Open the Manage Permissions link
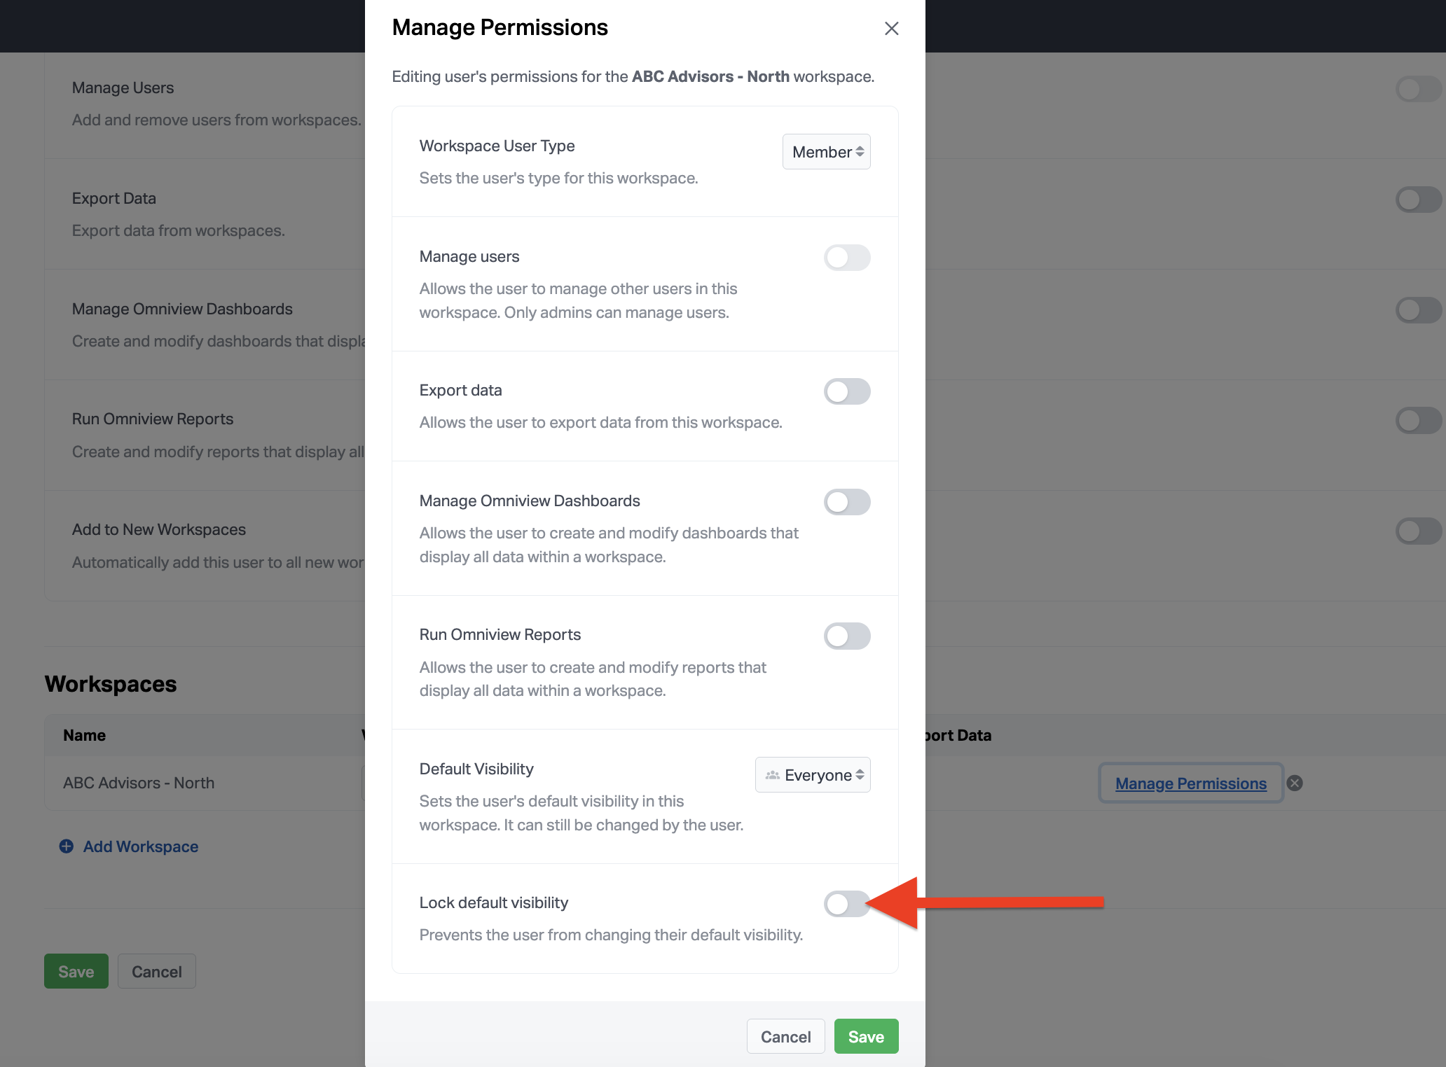The height and width of the screenshot is (1067, 1446). click(1190, 783)
